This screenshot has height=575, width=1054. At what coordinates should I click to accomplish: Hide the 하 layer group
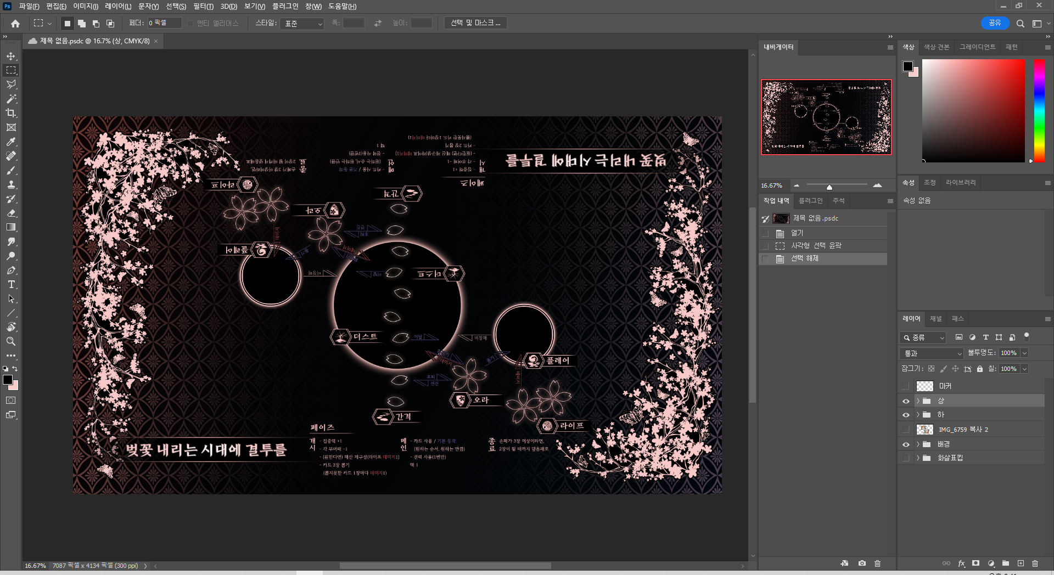pyautogui.click(x=906, y=415)
